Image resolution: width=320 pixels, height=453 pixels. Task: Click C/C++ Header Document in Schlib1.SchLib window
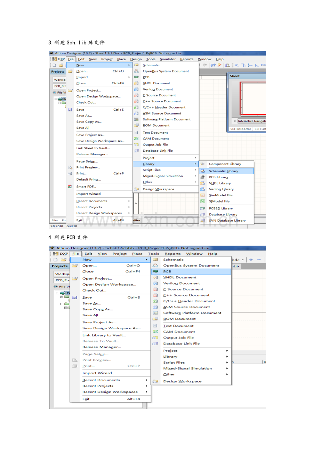[189, 301]
